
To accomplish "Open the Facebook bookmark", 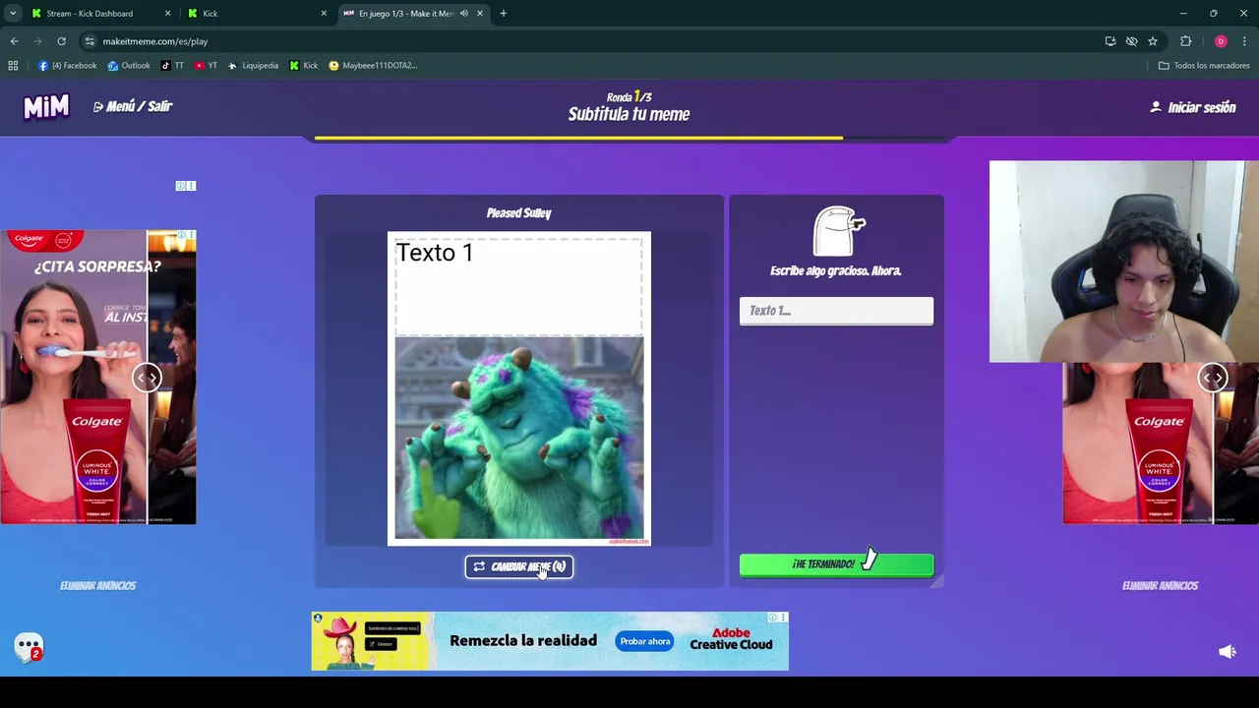I will (67, 66).
